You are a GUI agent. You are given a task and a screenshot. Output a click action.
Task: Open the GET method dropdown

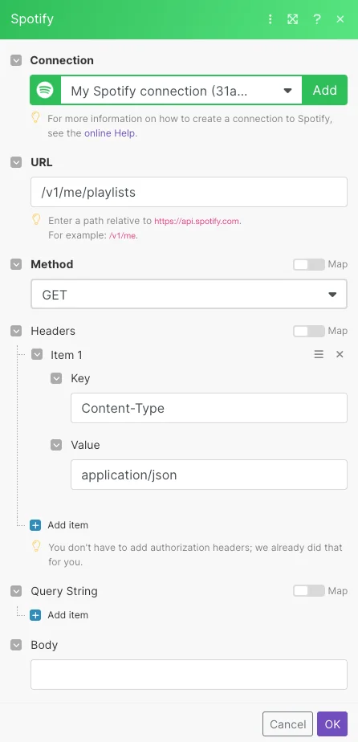coord(189,295)
